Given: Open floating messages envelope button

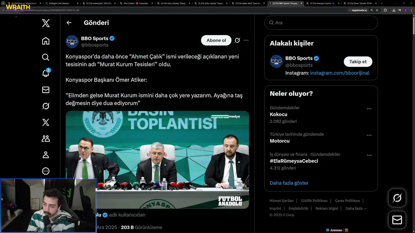Looking at the screenshot, I should click(x=397, y=220).
